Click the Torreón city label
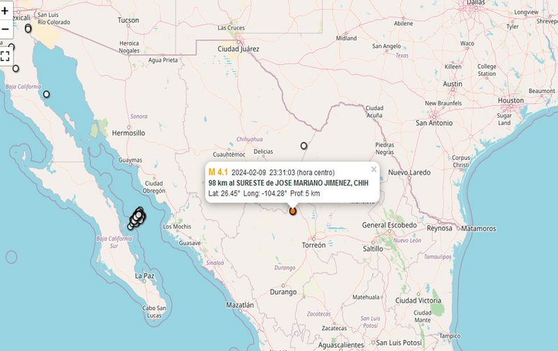Image resolution: width=558 pixels, height=351 pixels. [x=313, y=245]
